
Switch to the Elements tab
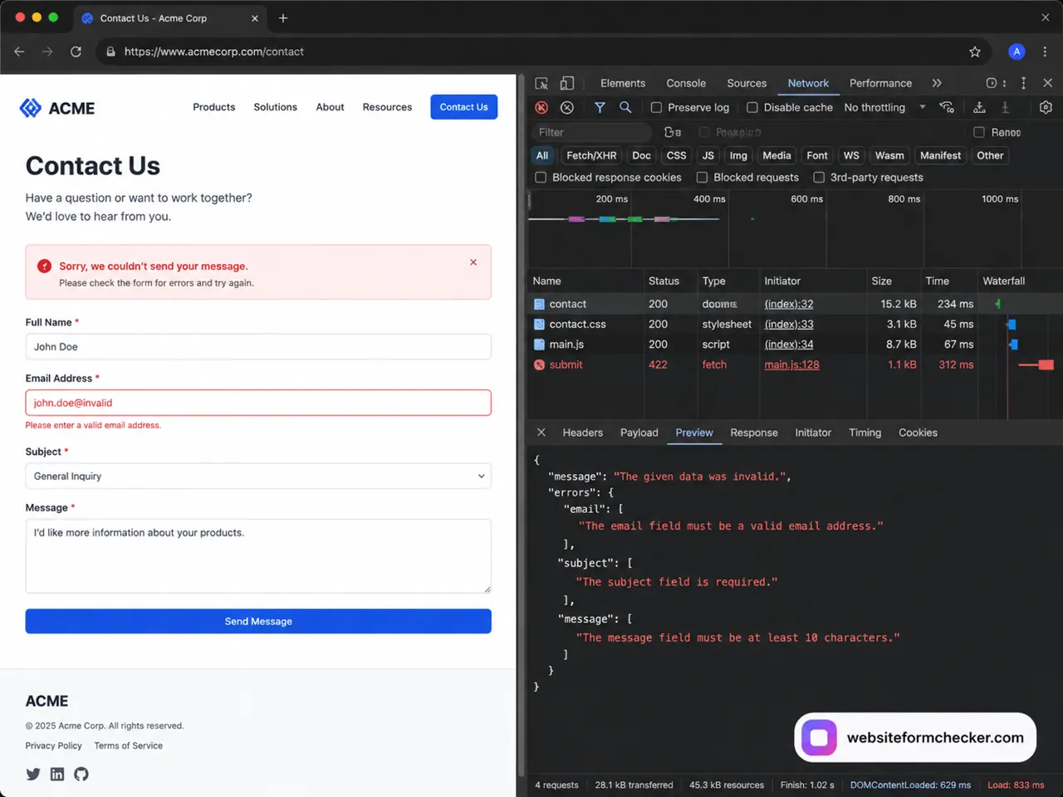point(623,83)
